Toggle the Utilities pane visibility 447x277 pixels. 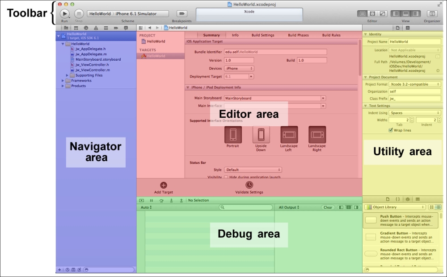pyautogui.click(x=416, y=14)
